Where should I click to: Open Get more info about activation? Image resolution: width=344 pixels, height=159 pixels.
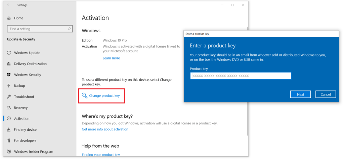click(x=105, y=129)
